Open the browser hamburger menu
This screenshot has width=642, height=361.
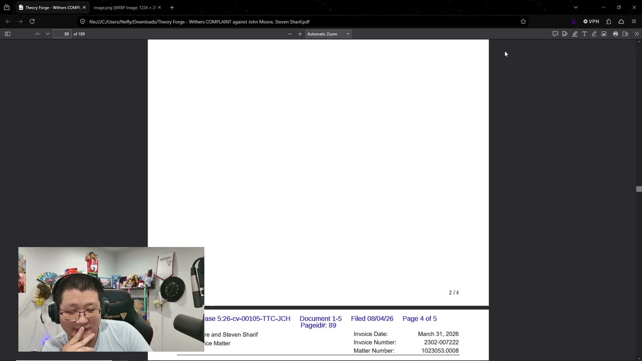pos(634,21)
